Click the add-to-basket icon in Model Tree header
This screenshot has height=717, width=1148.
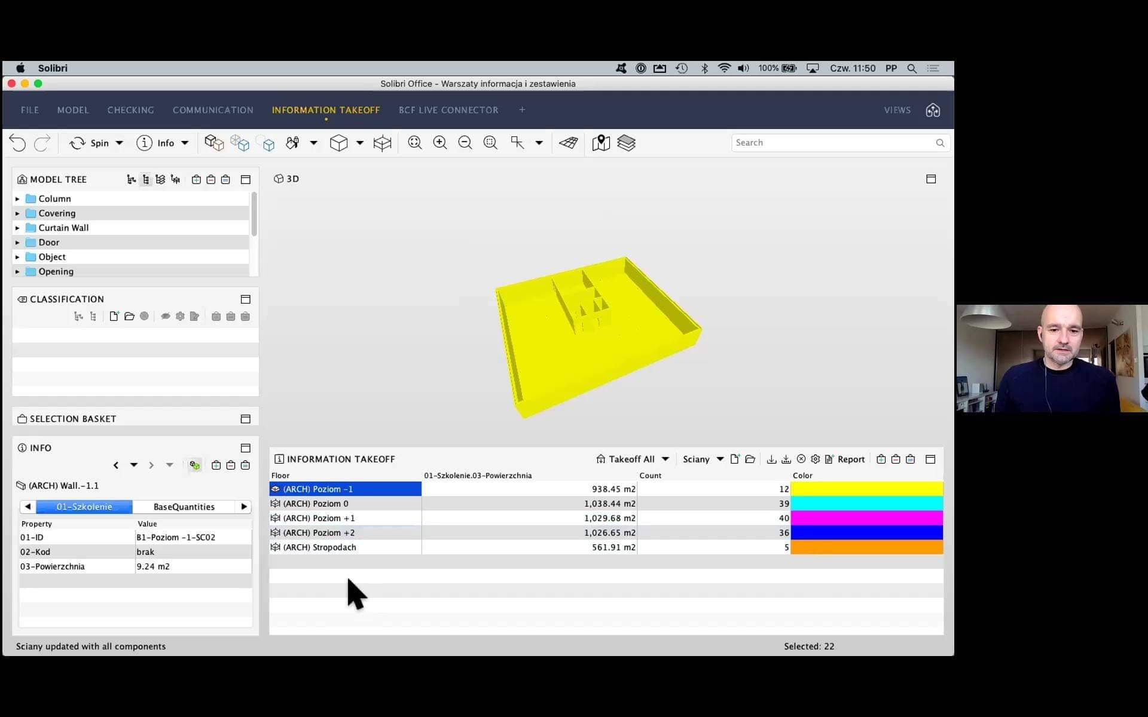(x=196, y=179)
